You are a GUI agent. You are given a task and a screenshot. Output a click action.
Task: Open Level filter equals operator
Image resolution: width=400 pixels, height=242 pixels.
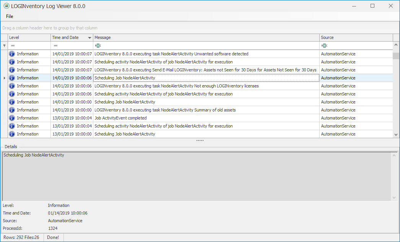[x=13, y=45]
